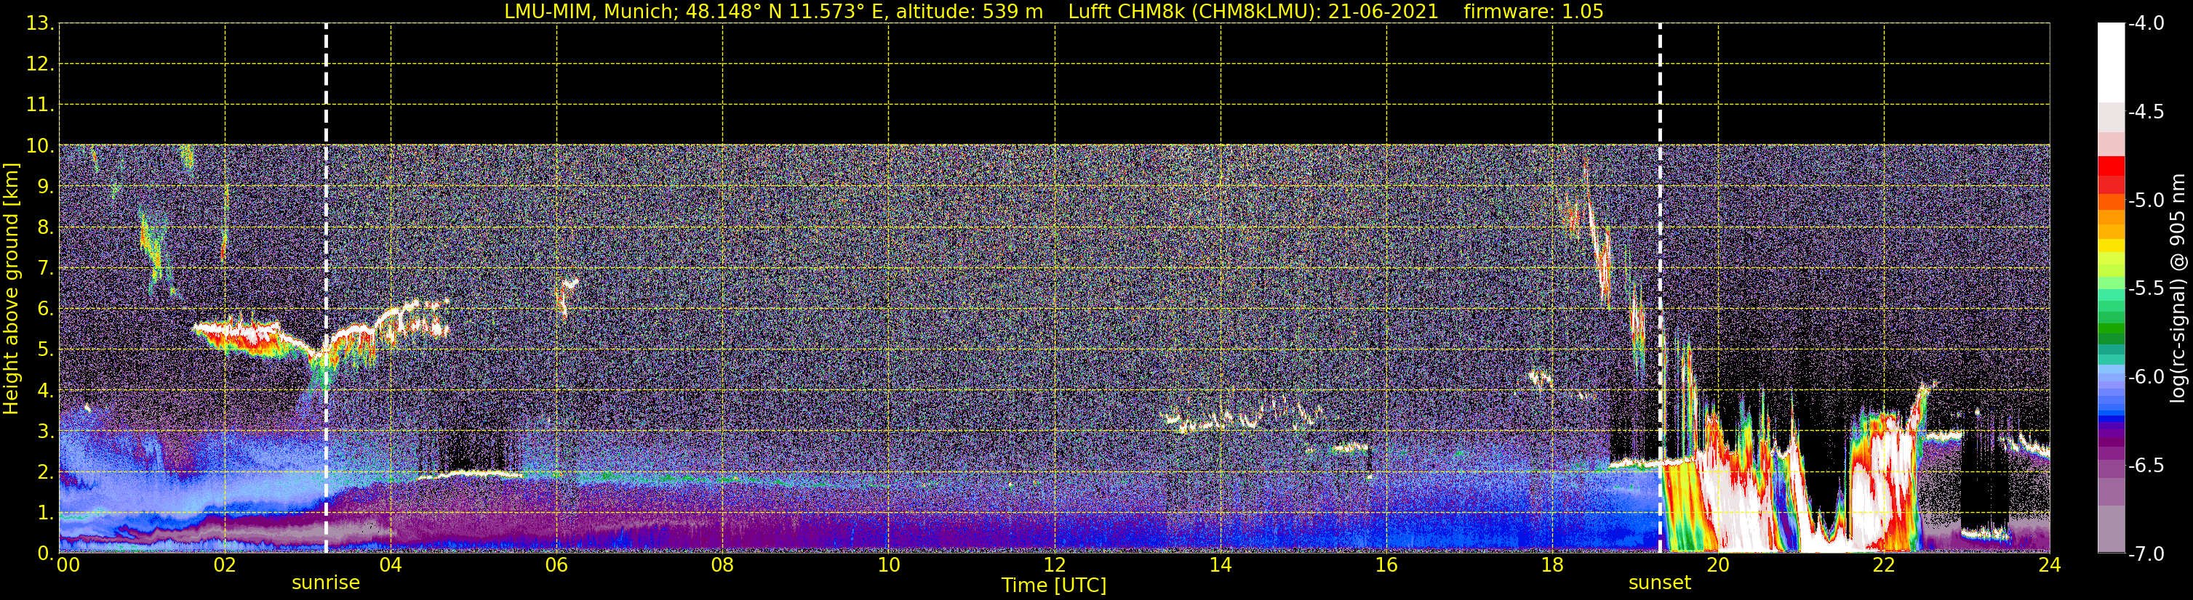Click the "Height above ground [km]" axis title
The height and width of the screenshot is (600, 2193).
pos(11,289)
